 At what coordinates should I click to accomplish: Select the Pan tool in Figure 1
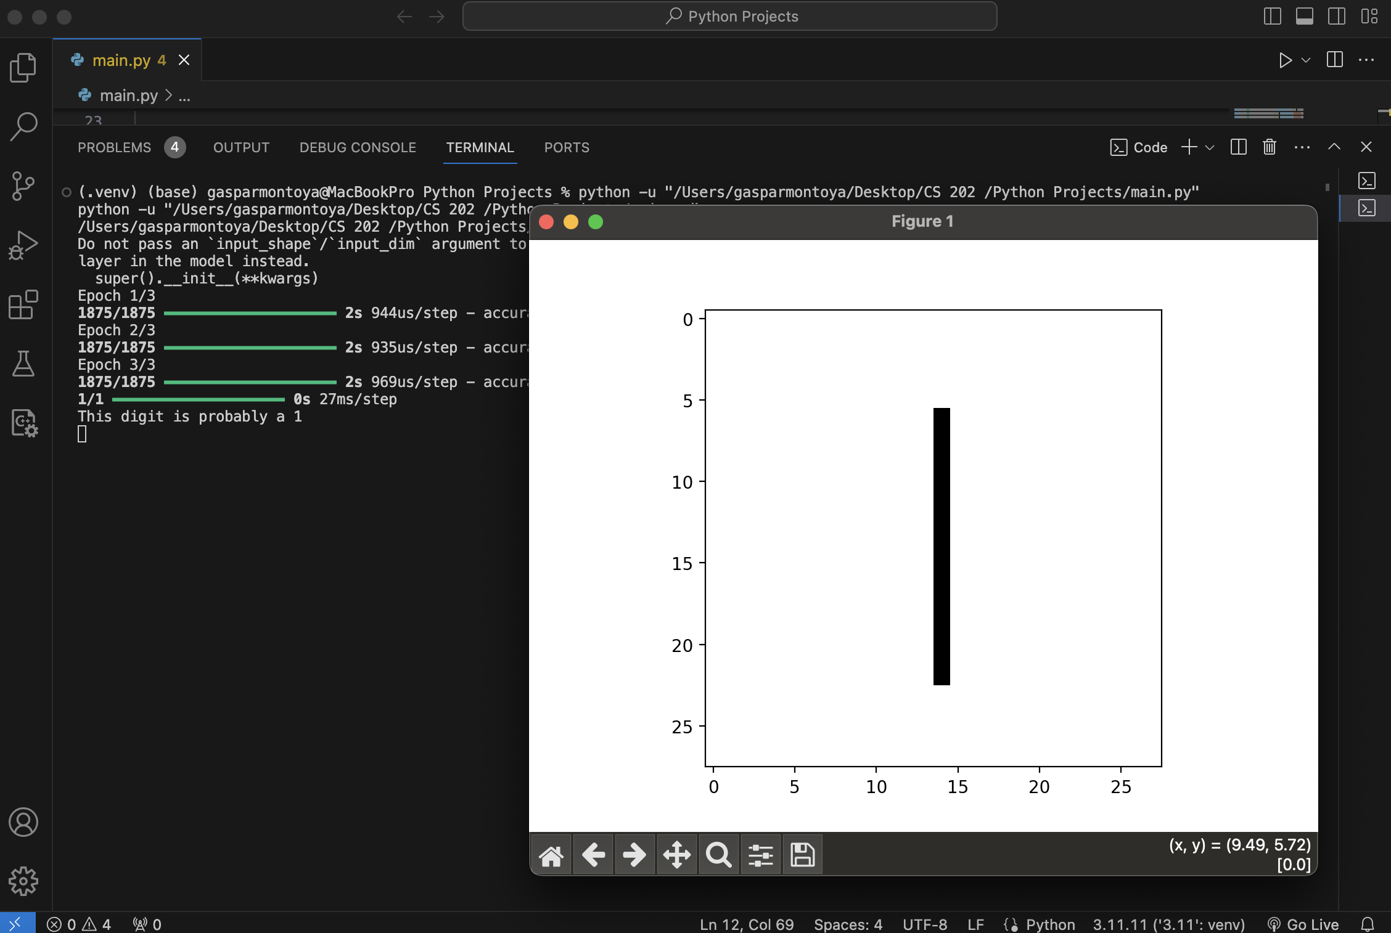(x=677, y=855)
